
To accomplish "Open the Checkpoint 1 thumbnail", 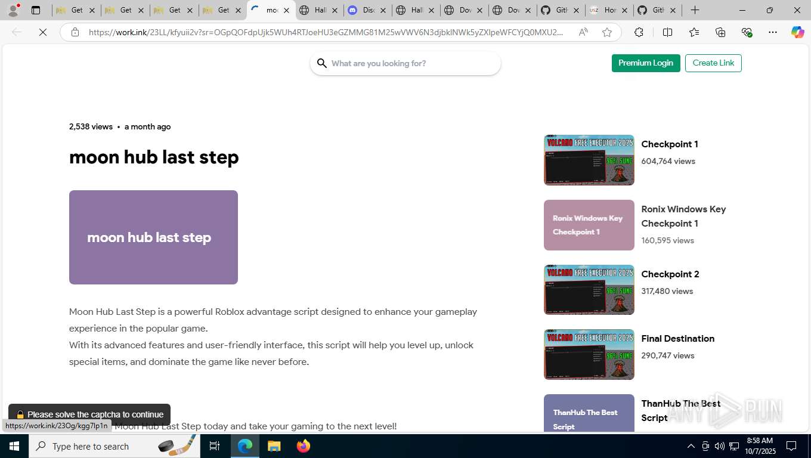I will click(589, 160).
